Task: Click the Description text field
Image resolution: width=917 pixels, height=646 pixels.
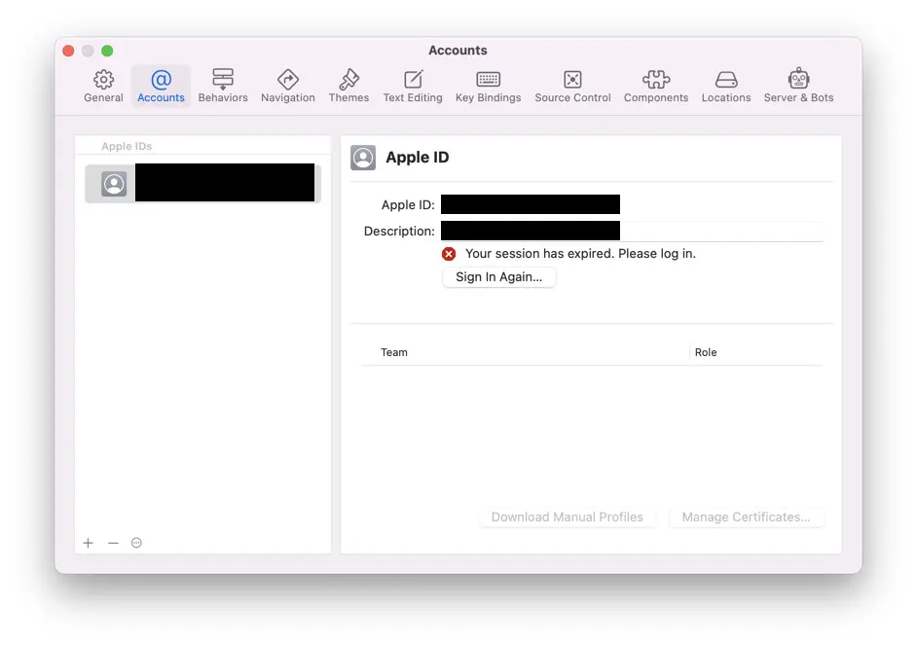Action: pyautogui.click(x=631, y=232)
